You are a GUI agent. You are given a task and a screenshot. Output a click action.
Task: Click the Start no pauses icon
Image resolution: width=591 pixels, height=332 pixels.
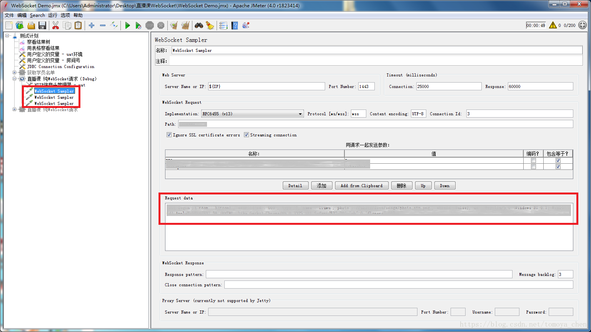pos(139,25)
